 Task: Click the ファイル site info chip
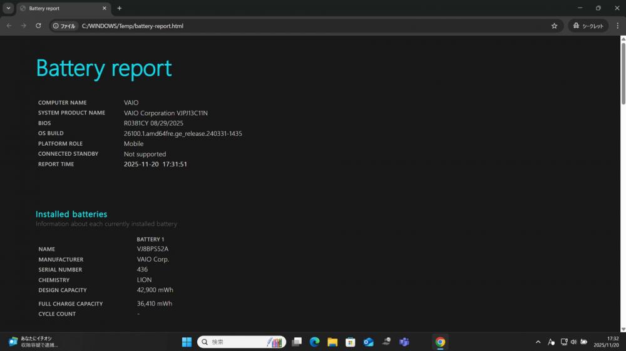coord(64,26)
